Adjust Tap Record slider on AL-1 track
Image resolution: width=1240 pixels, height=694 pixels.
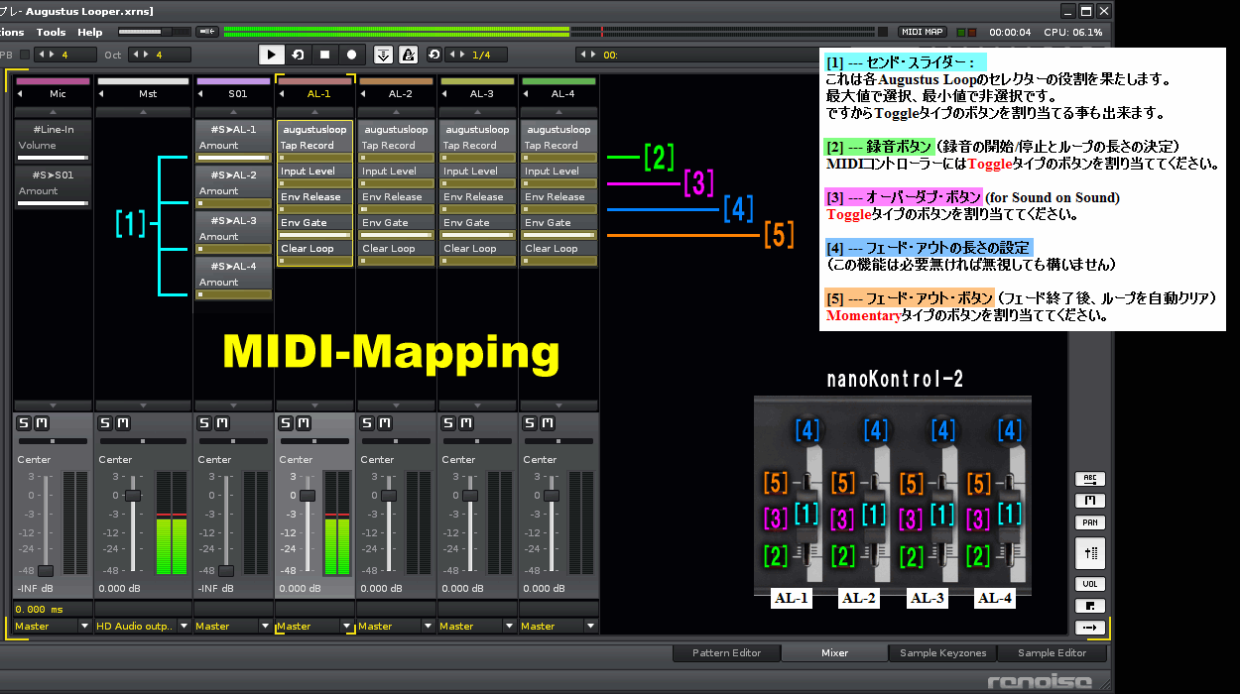tap(314, 157)
